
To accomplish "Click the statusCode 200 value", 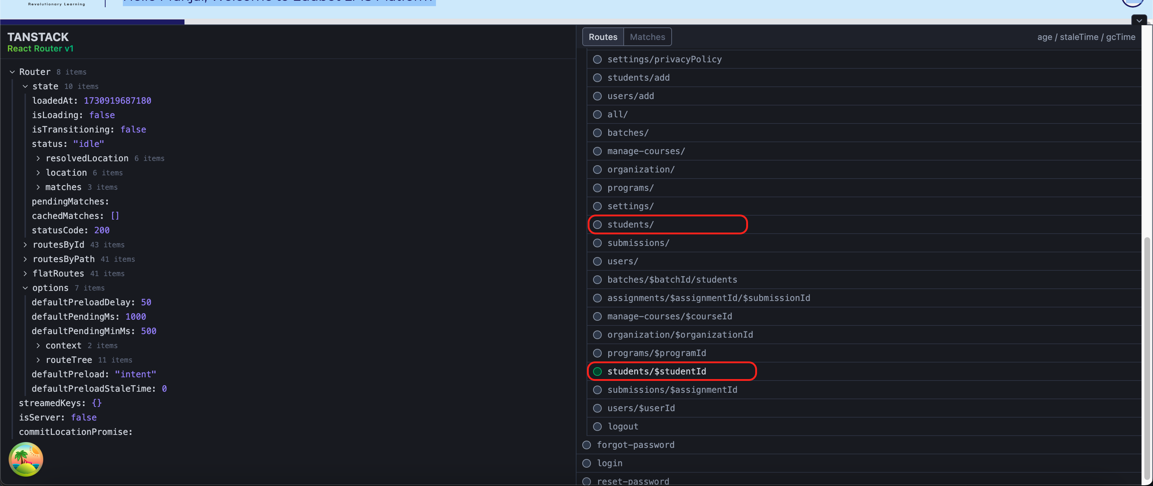I will click(x=102, y=230).
